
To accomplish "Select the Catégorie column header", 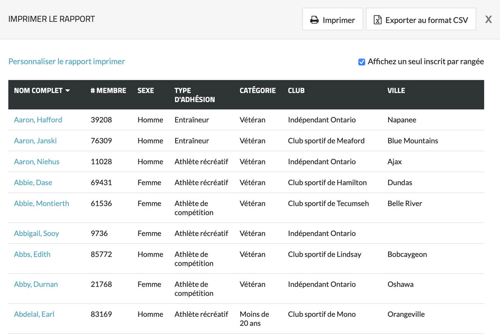I will tap(258, 91).
